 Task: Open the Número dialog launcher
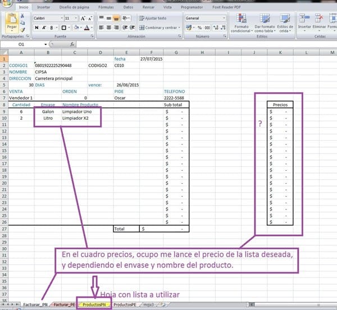(x=225, y=37)
